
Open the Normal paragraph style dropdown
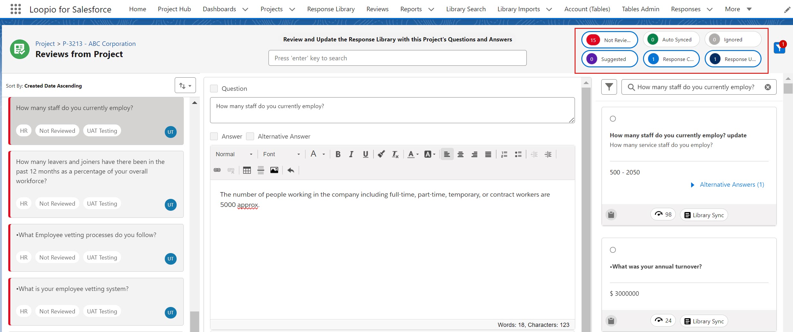tap(234, 154)
